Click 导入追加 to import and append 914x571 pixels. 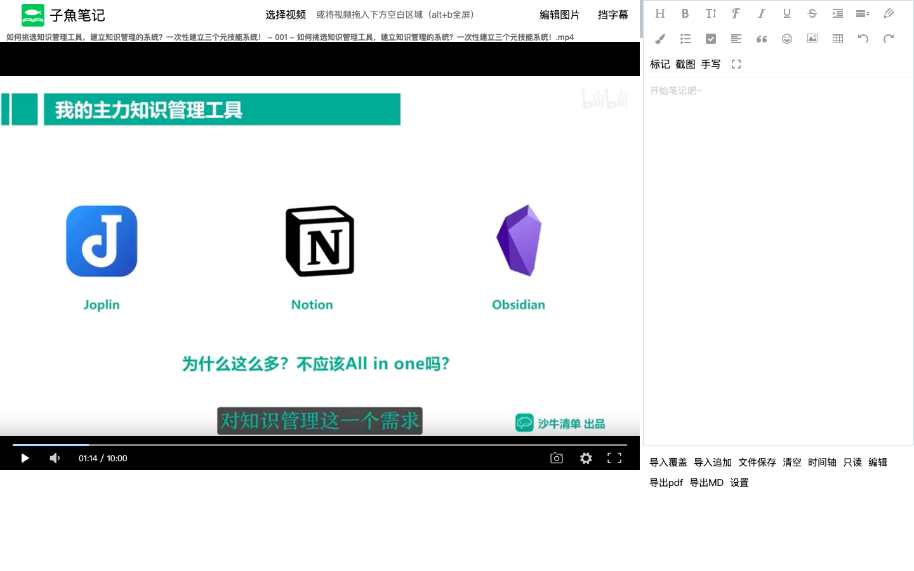tap(712, 463)
